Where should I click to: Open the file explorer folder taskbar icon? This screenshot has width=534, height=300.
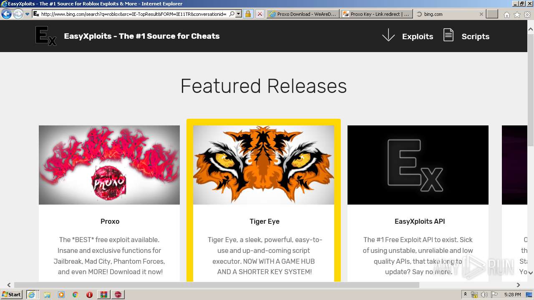coord(47,295)
